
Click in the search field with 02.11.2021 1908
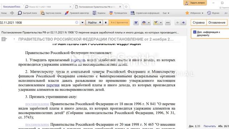coord(37,23)
